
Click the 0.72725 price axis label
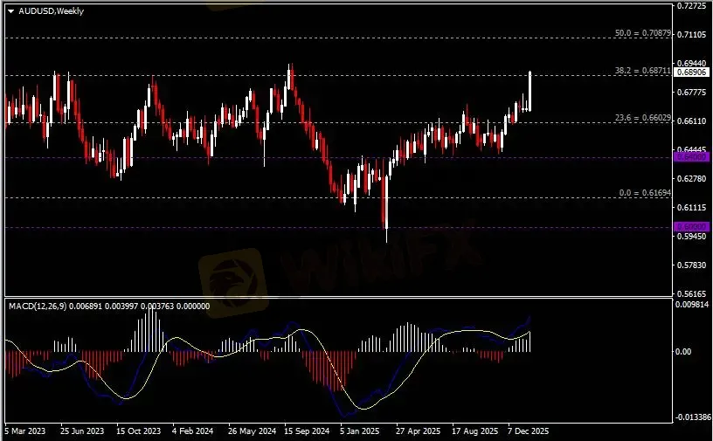click(x=691, y=6)
